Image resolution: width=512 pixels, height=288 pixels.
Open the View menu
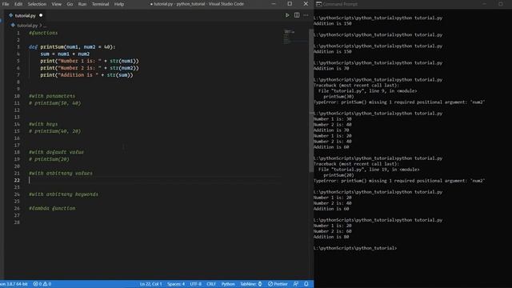point(56,4)
